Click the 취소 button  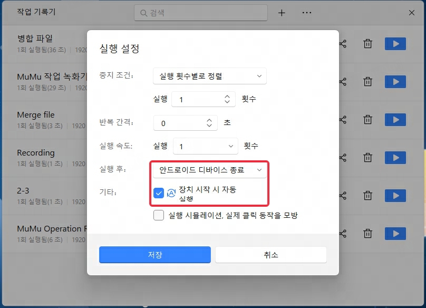(271, 255)
